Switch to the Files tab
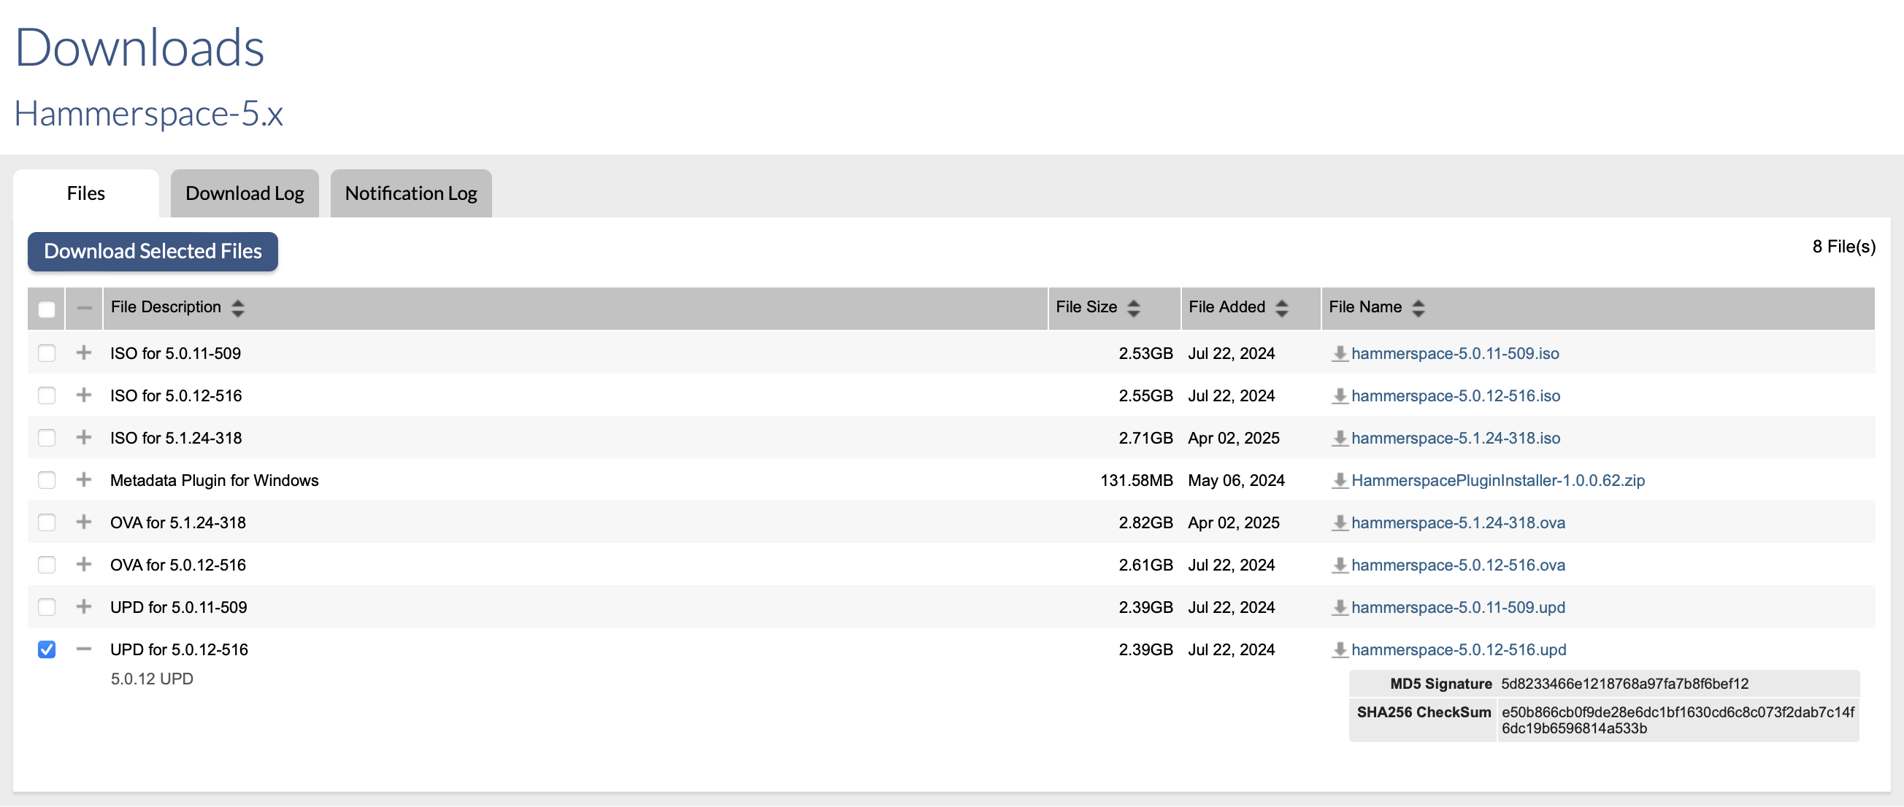This screenshot has height=807, width=1904. point(85,193)
